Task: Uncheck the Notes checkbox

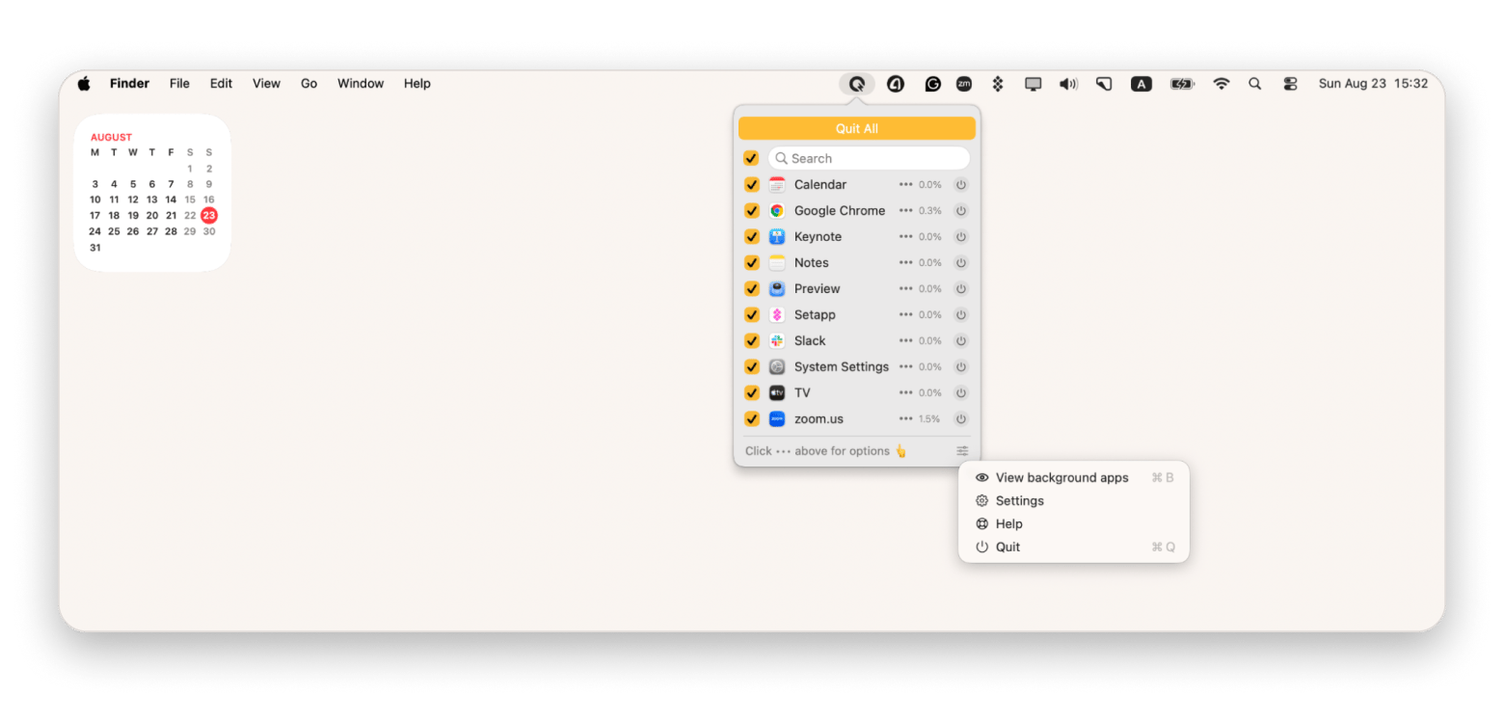Action: [751, 263]
